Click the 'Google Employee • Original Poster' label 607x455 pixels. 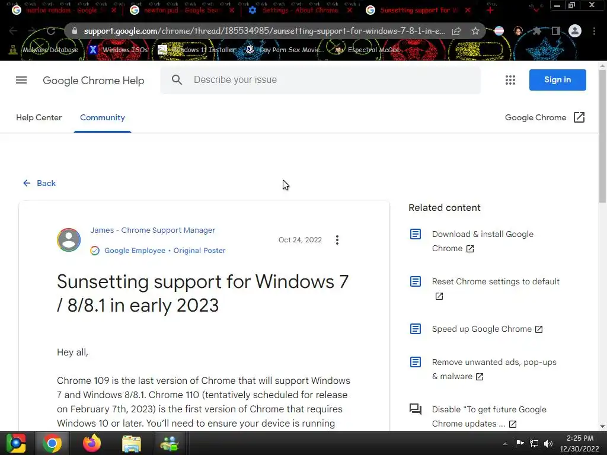pyautogui.click(x=165, y=251)
